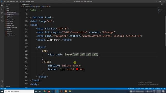Open outline.html in Explorer
The width and height of the screenshot is (166, 93).
pos(10,24)
